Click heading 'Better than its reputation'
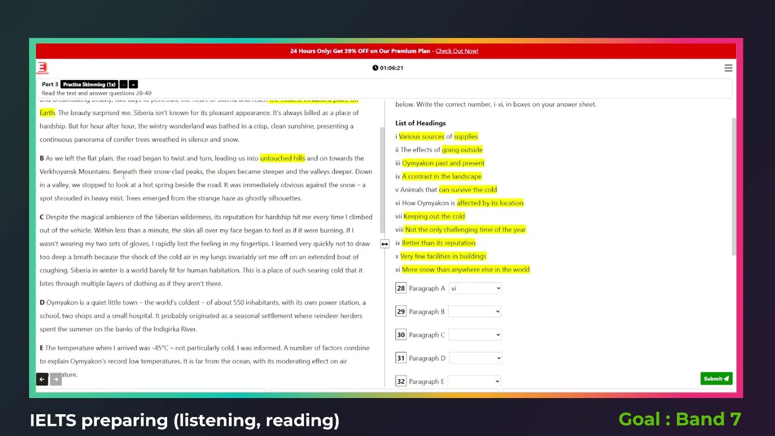 tap(439, 243)
